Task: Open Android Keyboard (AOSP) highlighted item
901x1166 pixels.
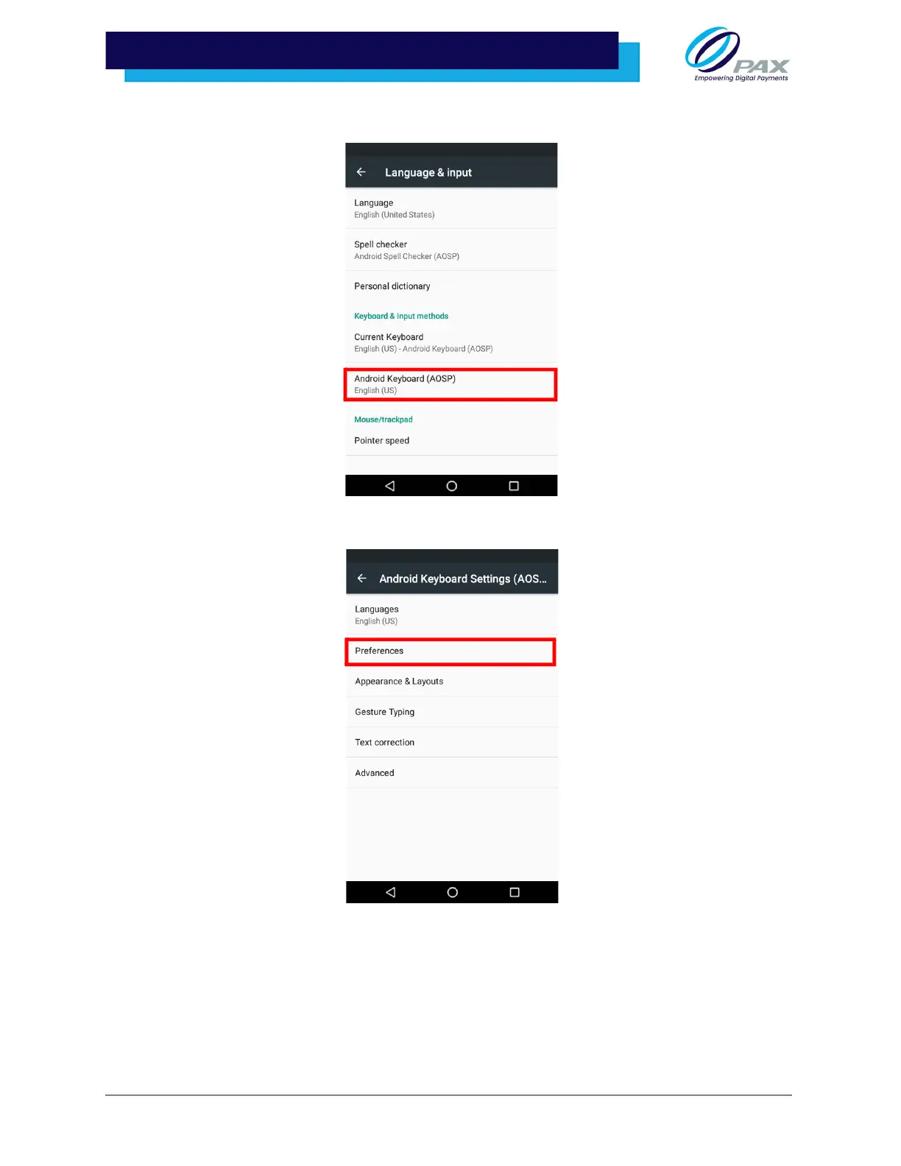Action: (451, 384)
